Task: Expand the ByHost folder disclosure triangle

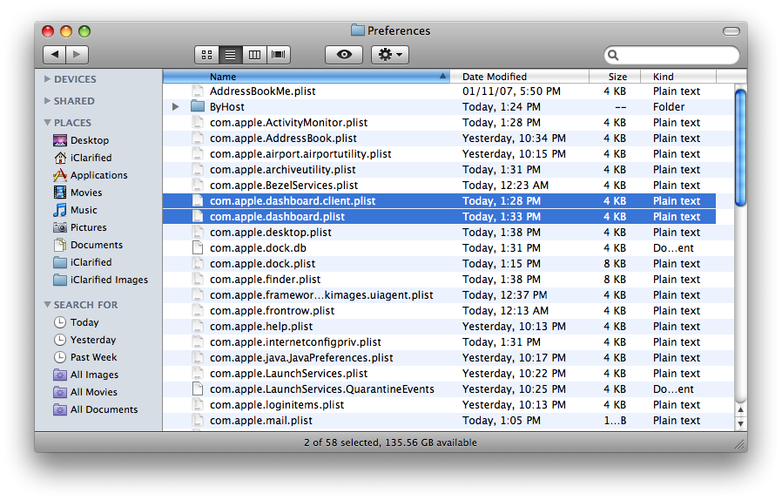Action: tap(176, 107)
